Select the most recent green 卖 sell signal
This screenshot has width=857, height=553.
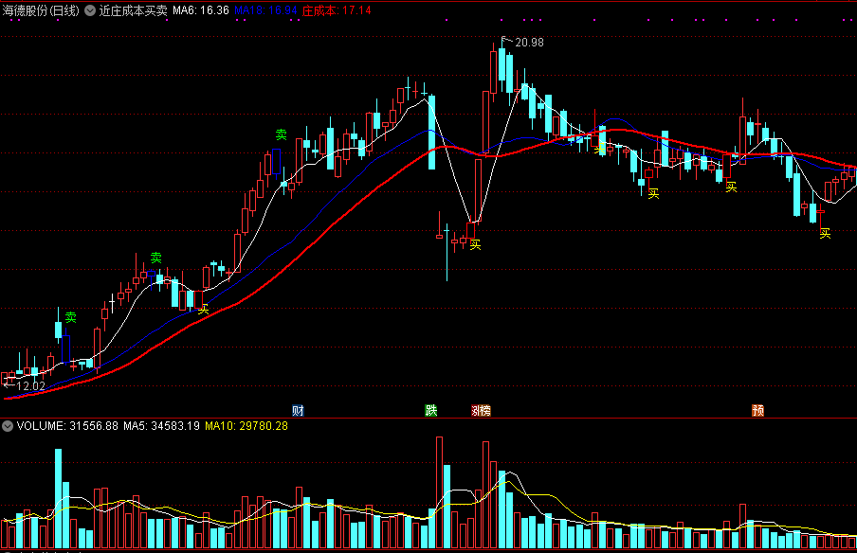pyautogui.click(x=281, y=134)
